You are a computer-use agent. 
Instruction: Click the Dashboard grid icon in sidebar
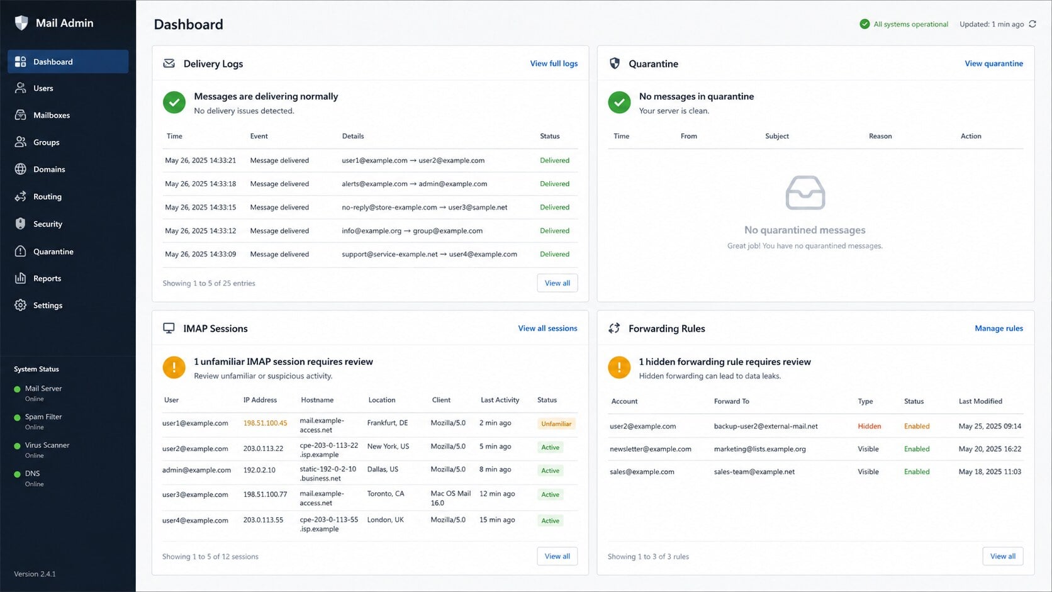(21, 62)
